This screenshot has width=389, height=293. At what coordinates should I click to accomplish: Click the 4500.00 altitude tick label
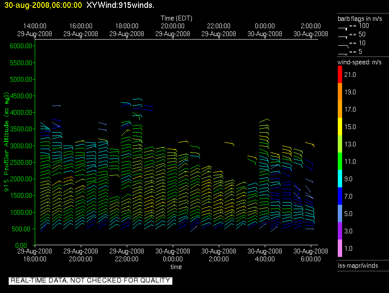point(21,96)
